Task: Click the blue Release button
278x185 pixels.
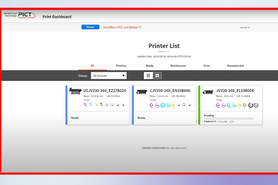Action: pyautogui.click(x=90, y=27)
